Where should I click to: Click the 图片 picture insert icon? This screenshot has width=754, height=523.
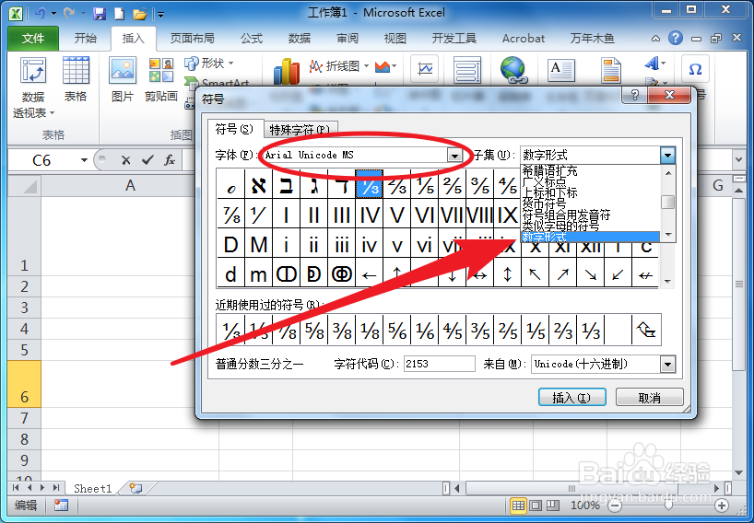[x=123, y=79]
